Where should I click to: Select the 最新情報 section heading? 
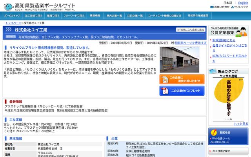(16, 102)
